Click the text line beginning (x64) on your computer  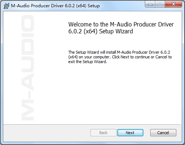tap(120, 57)
